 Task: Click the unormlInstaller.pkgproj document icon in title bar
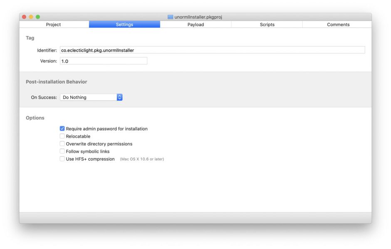170,17
